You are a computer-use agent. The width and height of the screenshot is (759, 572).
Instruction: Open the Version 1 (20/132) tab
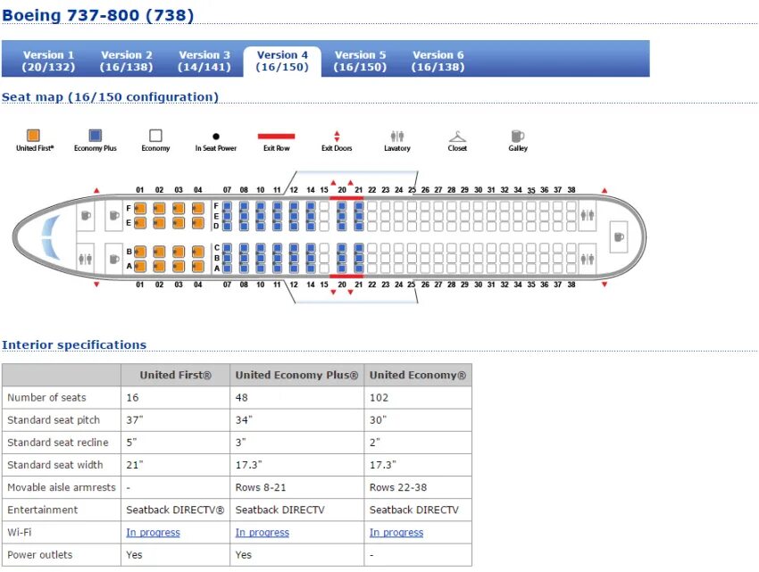pyautogui.click(x=48, y=61)
